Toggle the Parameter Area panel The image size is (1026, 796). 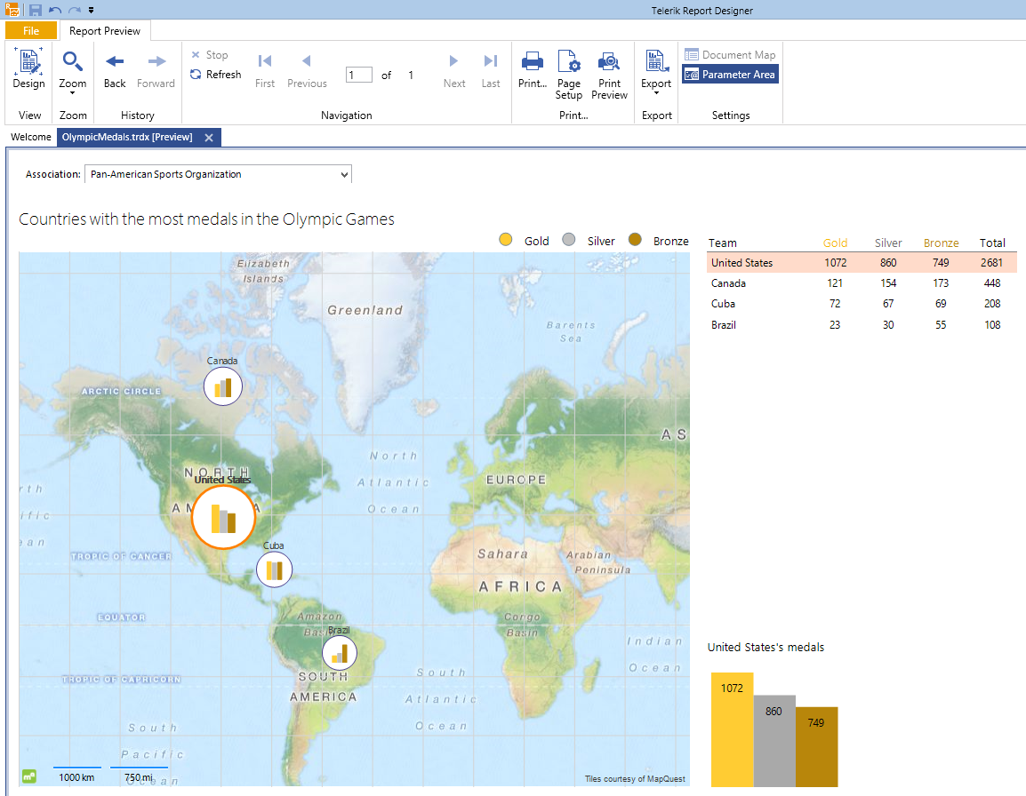coord(730,76)
